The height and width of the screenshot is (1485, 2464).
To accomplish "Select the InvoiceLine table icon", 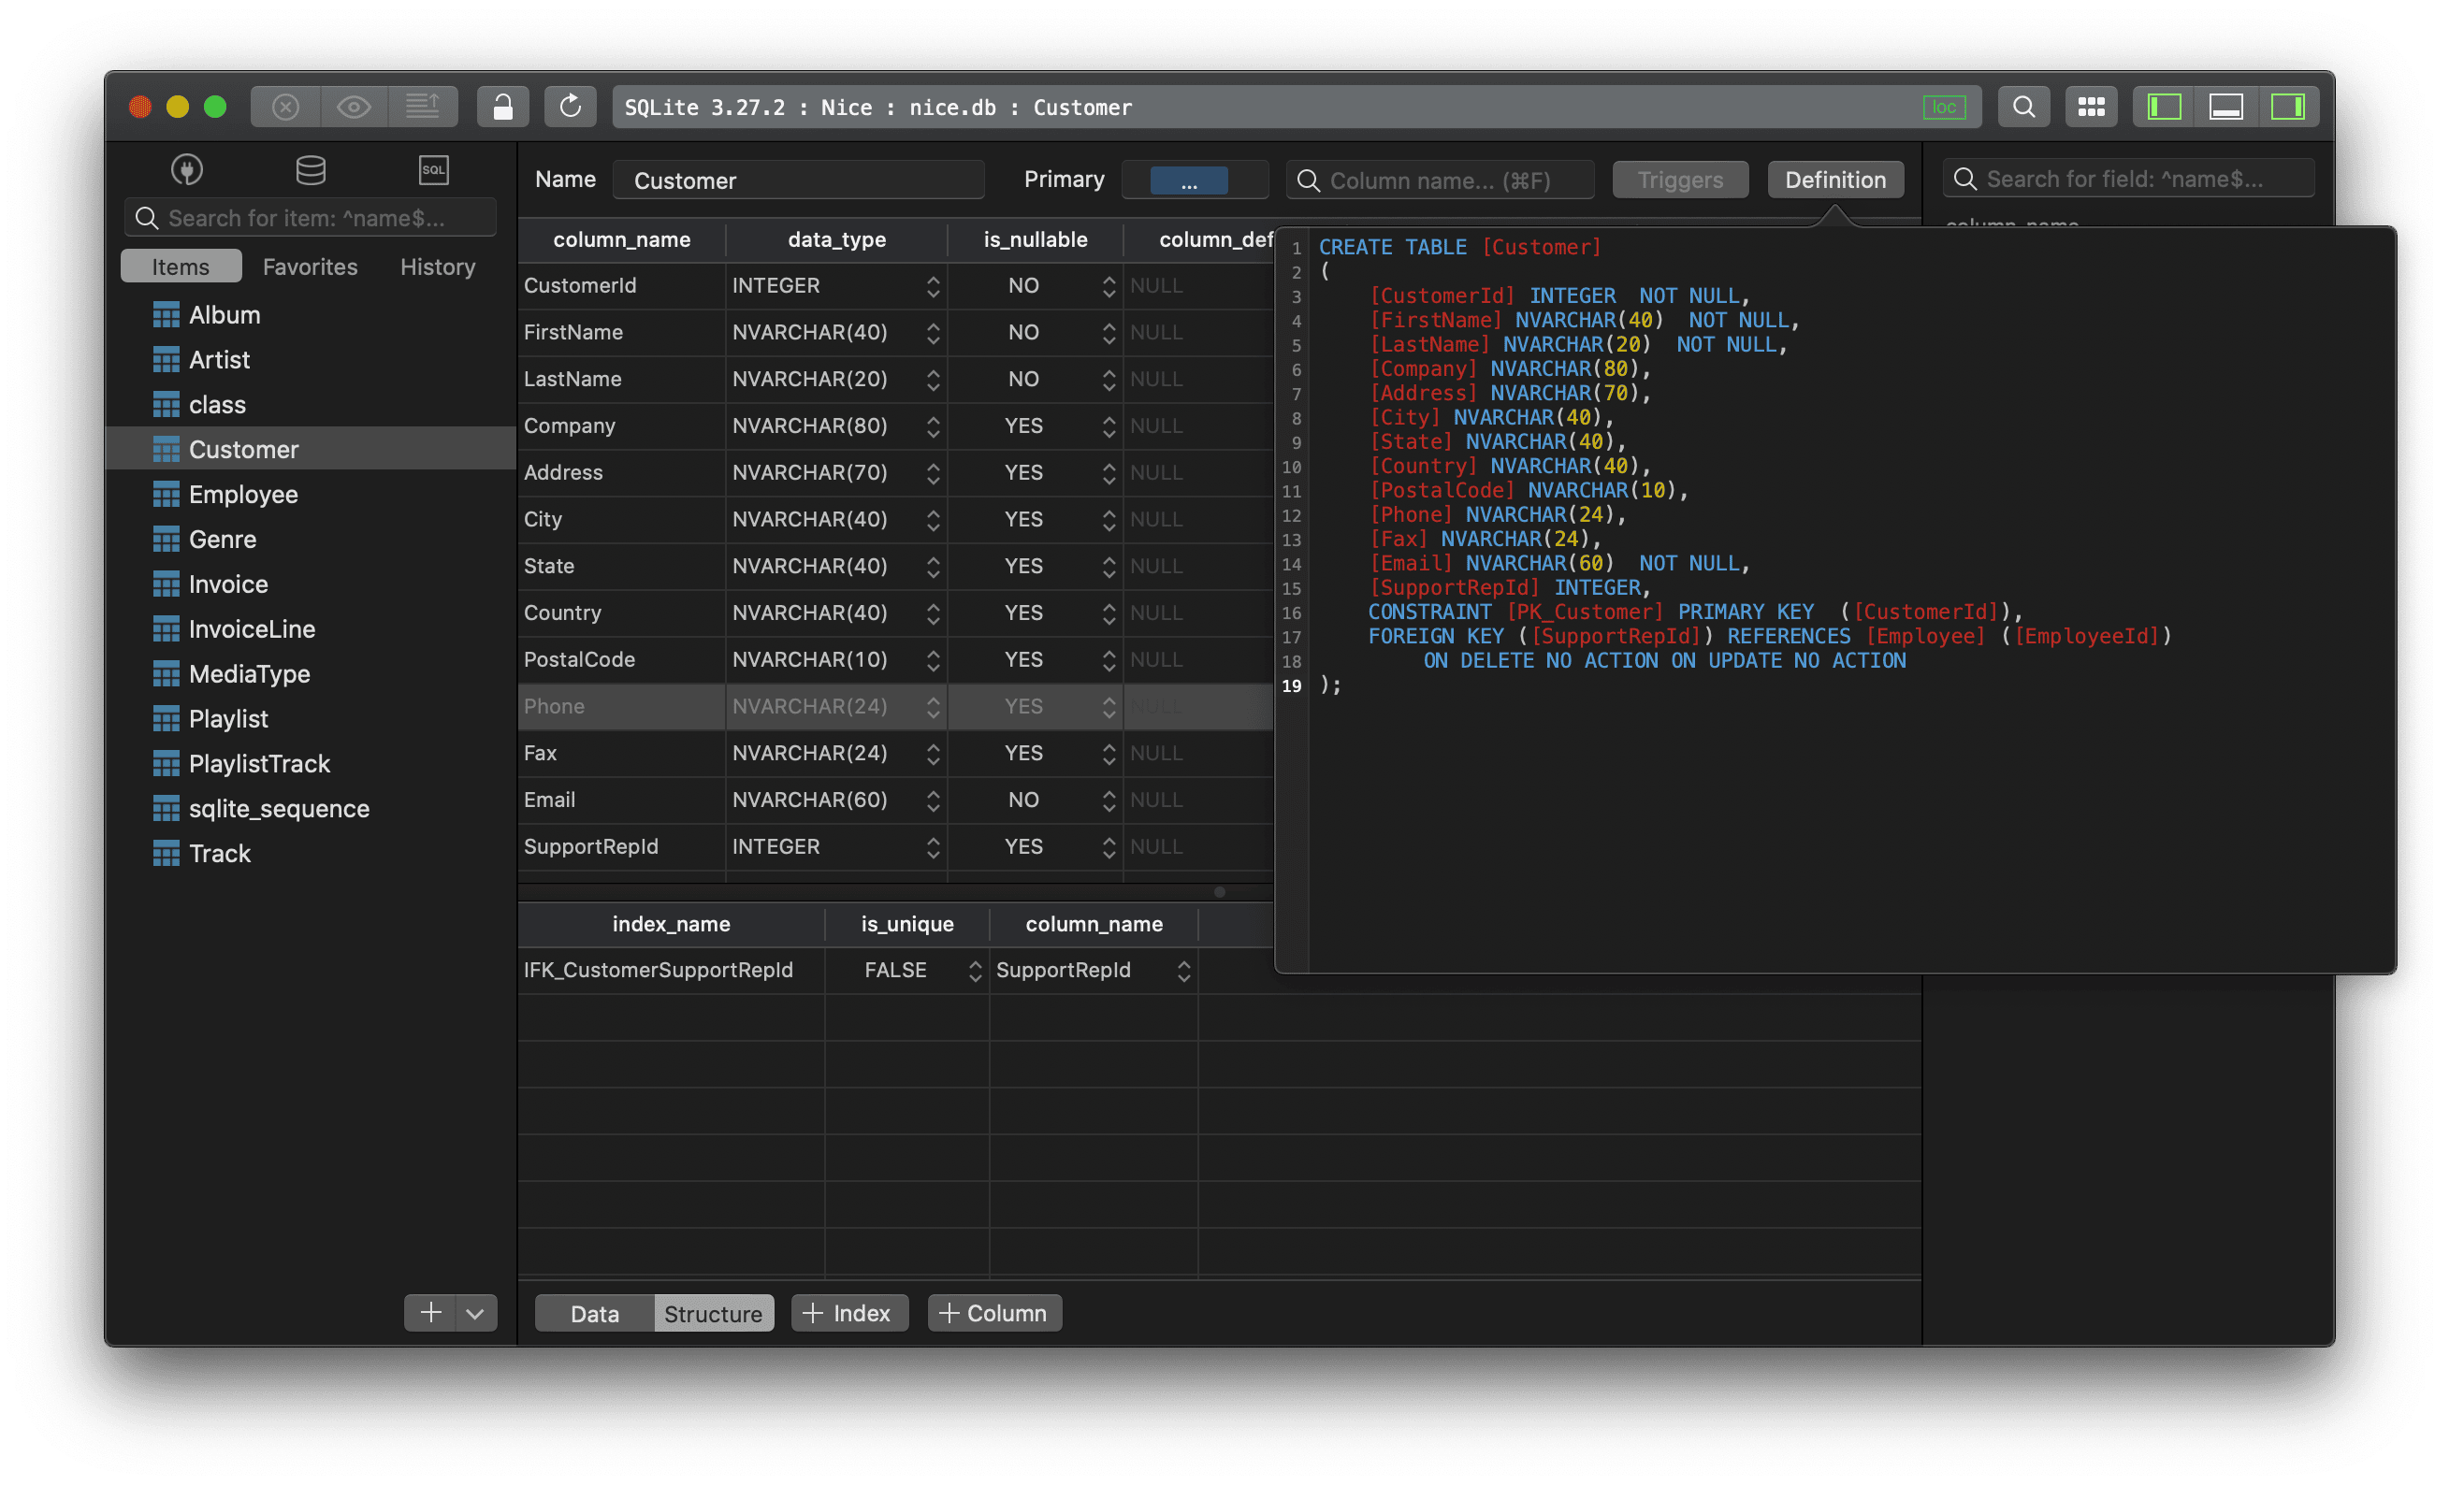I will coord(166,629).
